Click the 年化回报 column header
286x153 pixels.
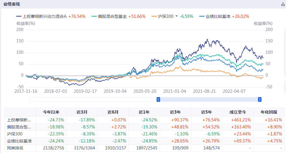[269, 112]
